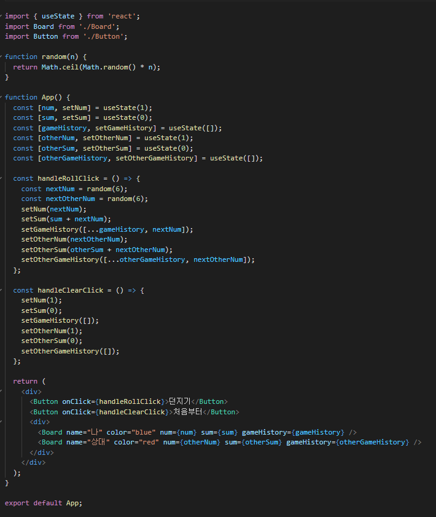Click gameHistory={gameHistory} prop
Screen dimensions: 436x517
point(293,432)
